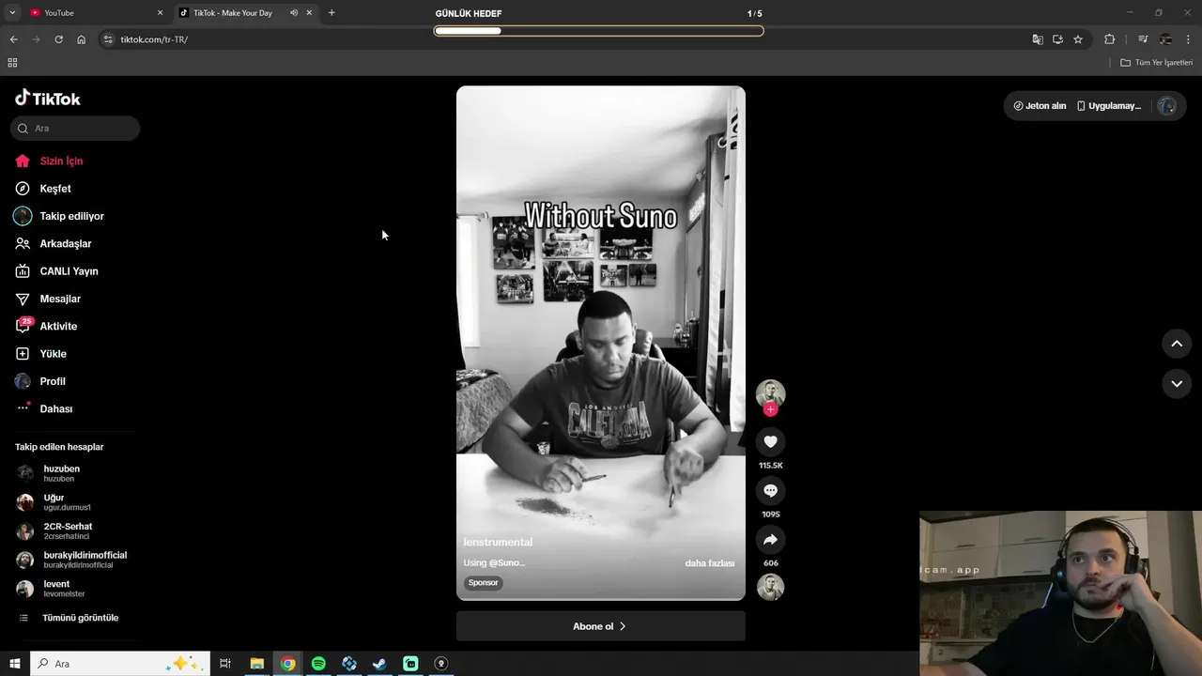1202x676 pixels.
Task: Click the GÜNLÜK HEDEF progress bar
Action: [599, 31]
